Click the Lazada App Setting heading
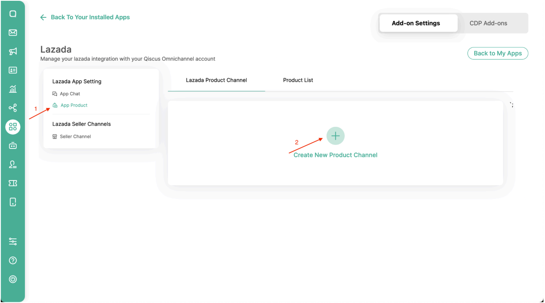Image resolution: width=545 pixels, height=303 pixels. click(x=77, y=82)
